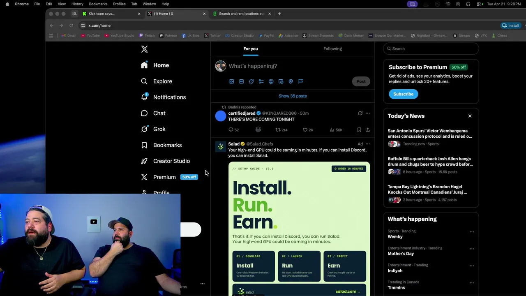Click the Apple menu icon
Screen dimensions: 526x296
pyautogui.click(x=7, y=4)
